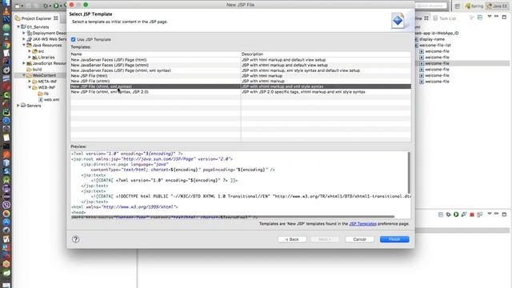Expand the JAX-WS Web Services node
Viewport: 512px width, 288px height.
click(x=24, y=39)
